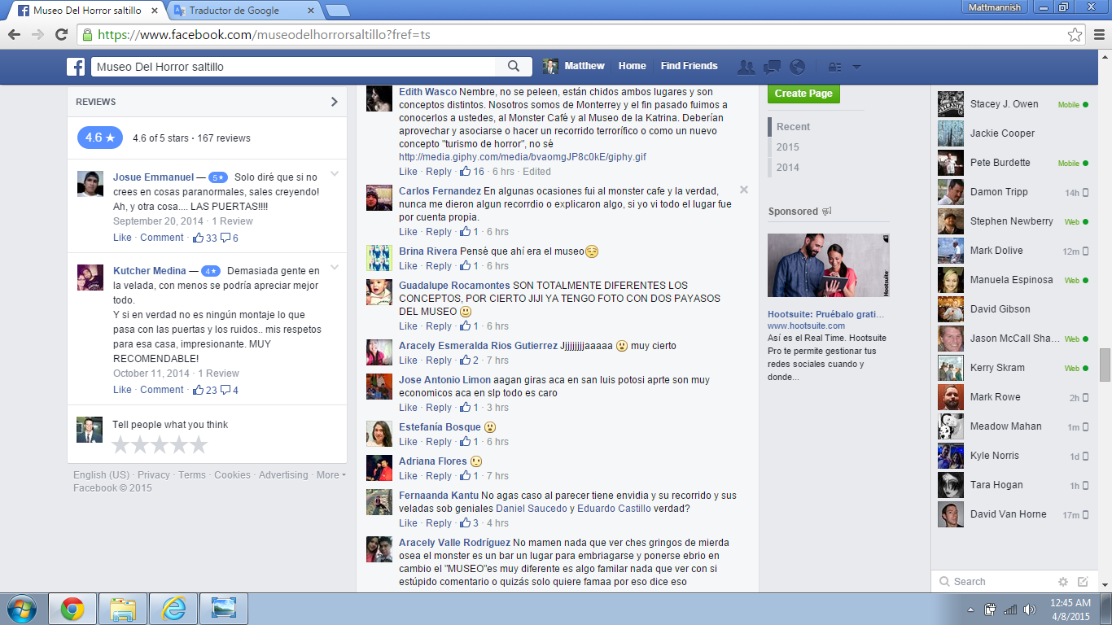Rate with the star rating widget
Screen dimensions: 1112x625
(x=160, y=445)
